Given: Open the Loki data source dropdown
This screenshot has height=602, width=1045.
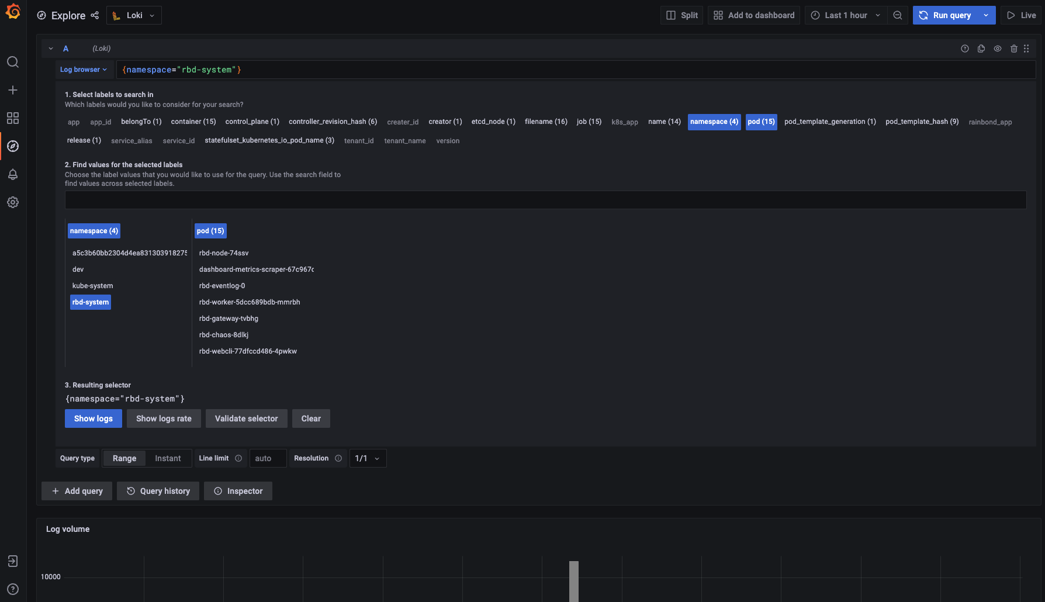Looking at the screenshot, I should tap(134, 15).
